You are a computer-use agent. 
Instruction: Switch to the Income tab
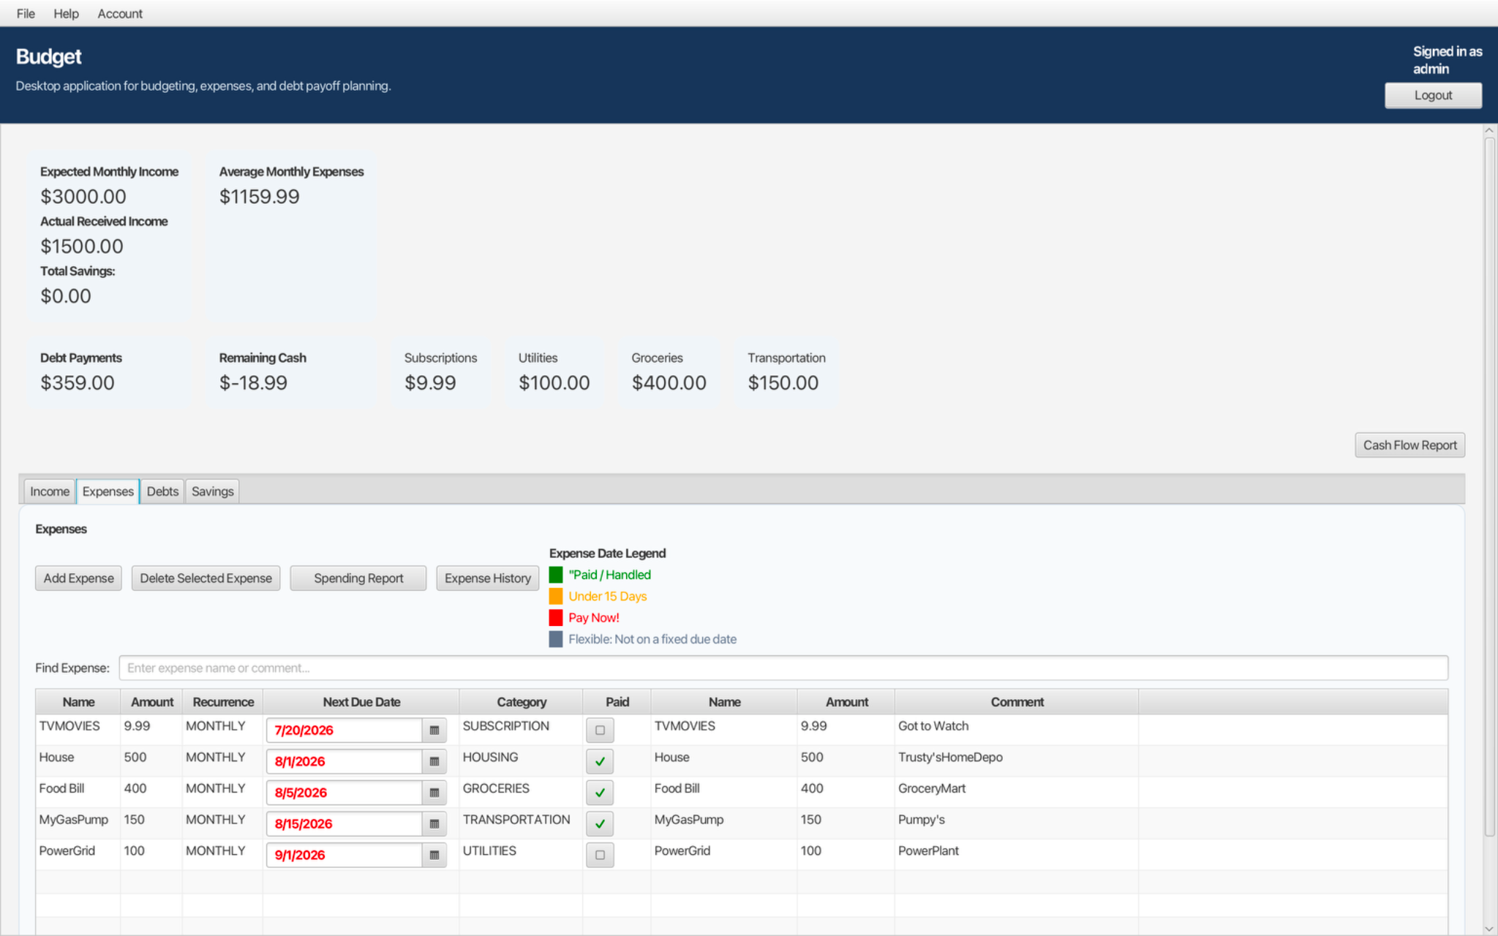click(50, 491)
